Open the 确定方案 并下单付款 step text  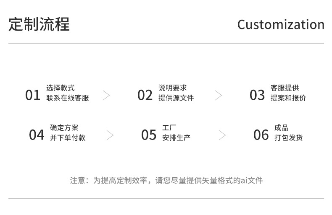[x=68, y=132]
